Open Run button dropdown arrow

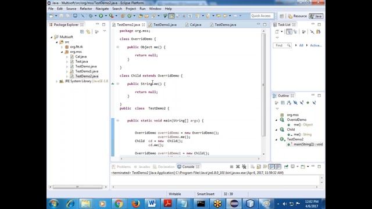coord(106,16)
